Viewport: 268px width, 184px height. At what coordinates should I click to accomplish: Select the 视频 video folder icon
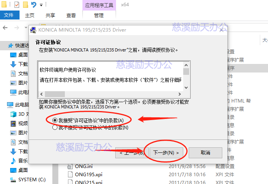(13, 124)
